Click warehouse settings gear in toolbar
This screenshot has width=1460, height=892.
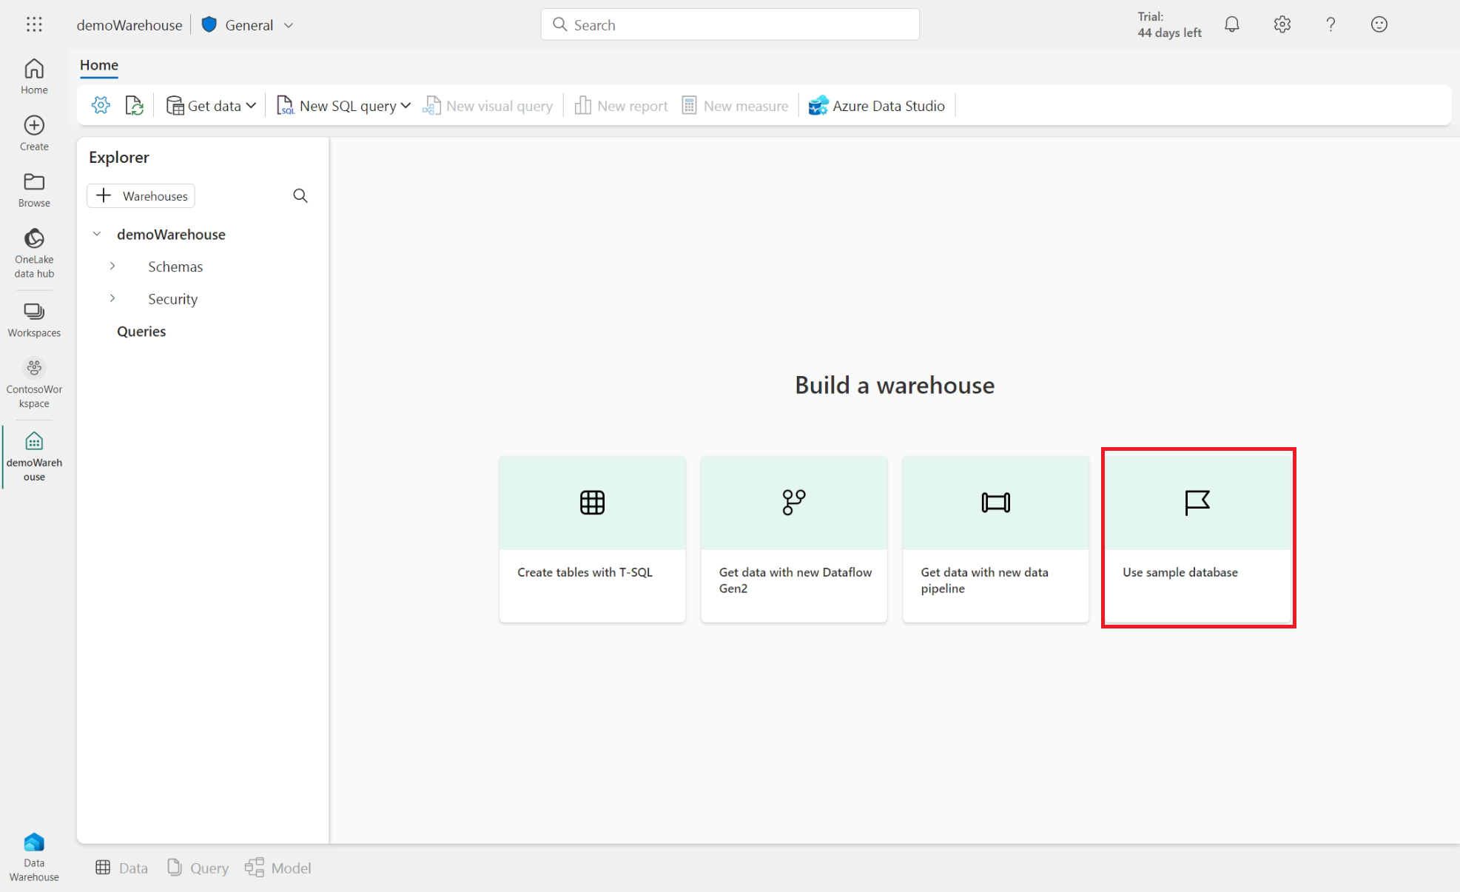pyautogui.click(x=101, y=106)
